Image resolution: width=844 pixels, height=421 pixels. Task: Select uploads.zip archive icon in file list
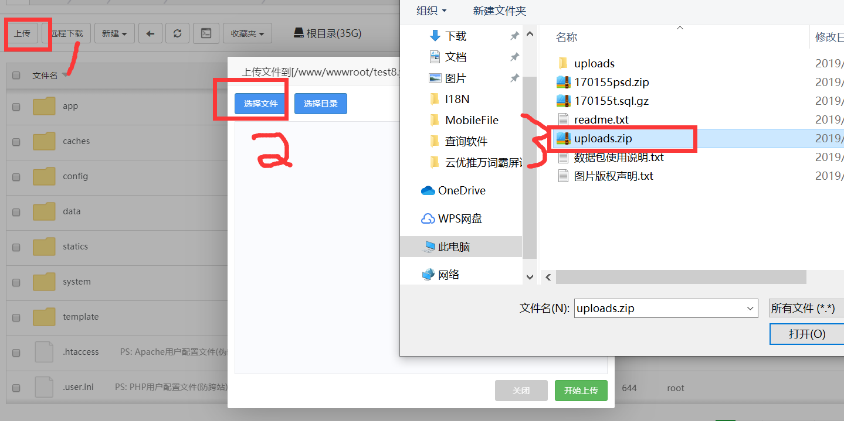(563, 139)
